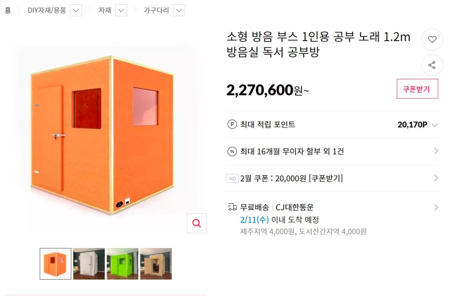This screenshot has width=451, height=296.
Task: Click the share icon button
Action: click(432, 65)
